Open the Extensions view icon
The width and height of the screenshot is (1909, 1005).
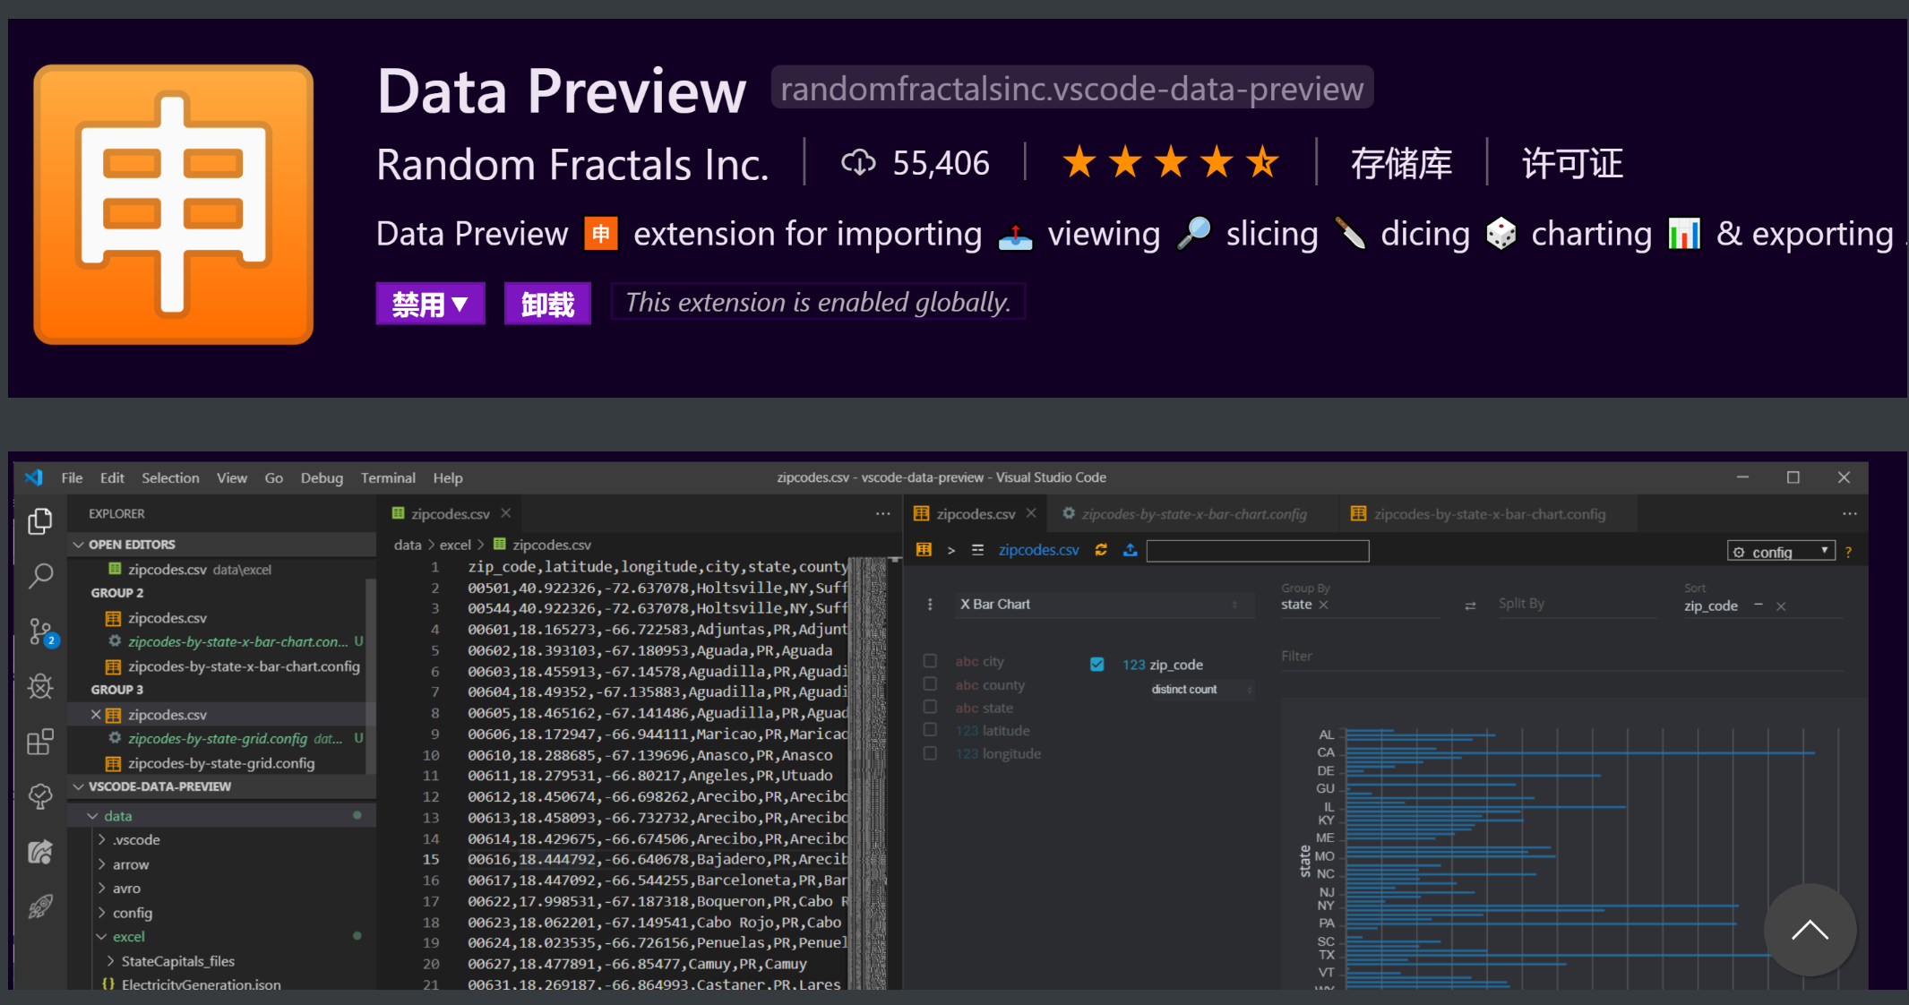(x=40, y=742)
